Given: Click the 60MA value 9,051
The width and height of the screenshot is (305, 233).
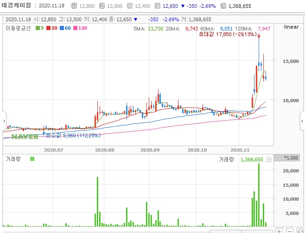Looking at the screenshot, I should [226, 29].
